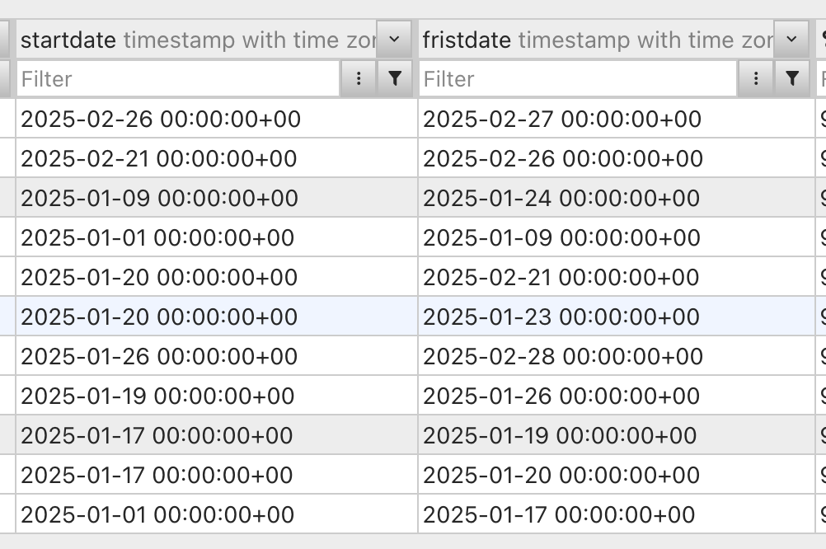826x549 pixels.
Task: Apply startdate funnel filter icon
Action: 394,78
